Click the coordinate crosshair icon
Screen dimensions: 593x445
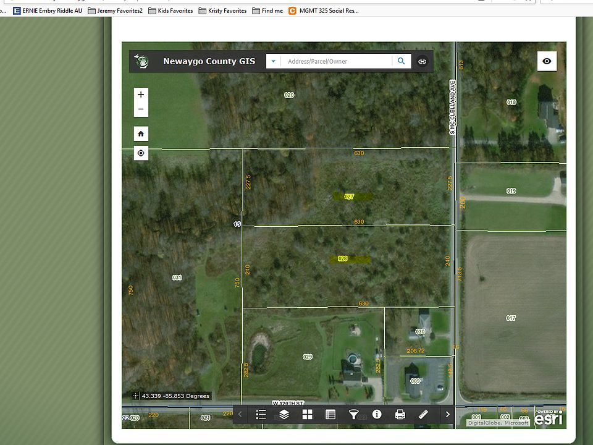click(x=135, y=396)
